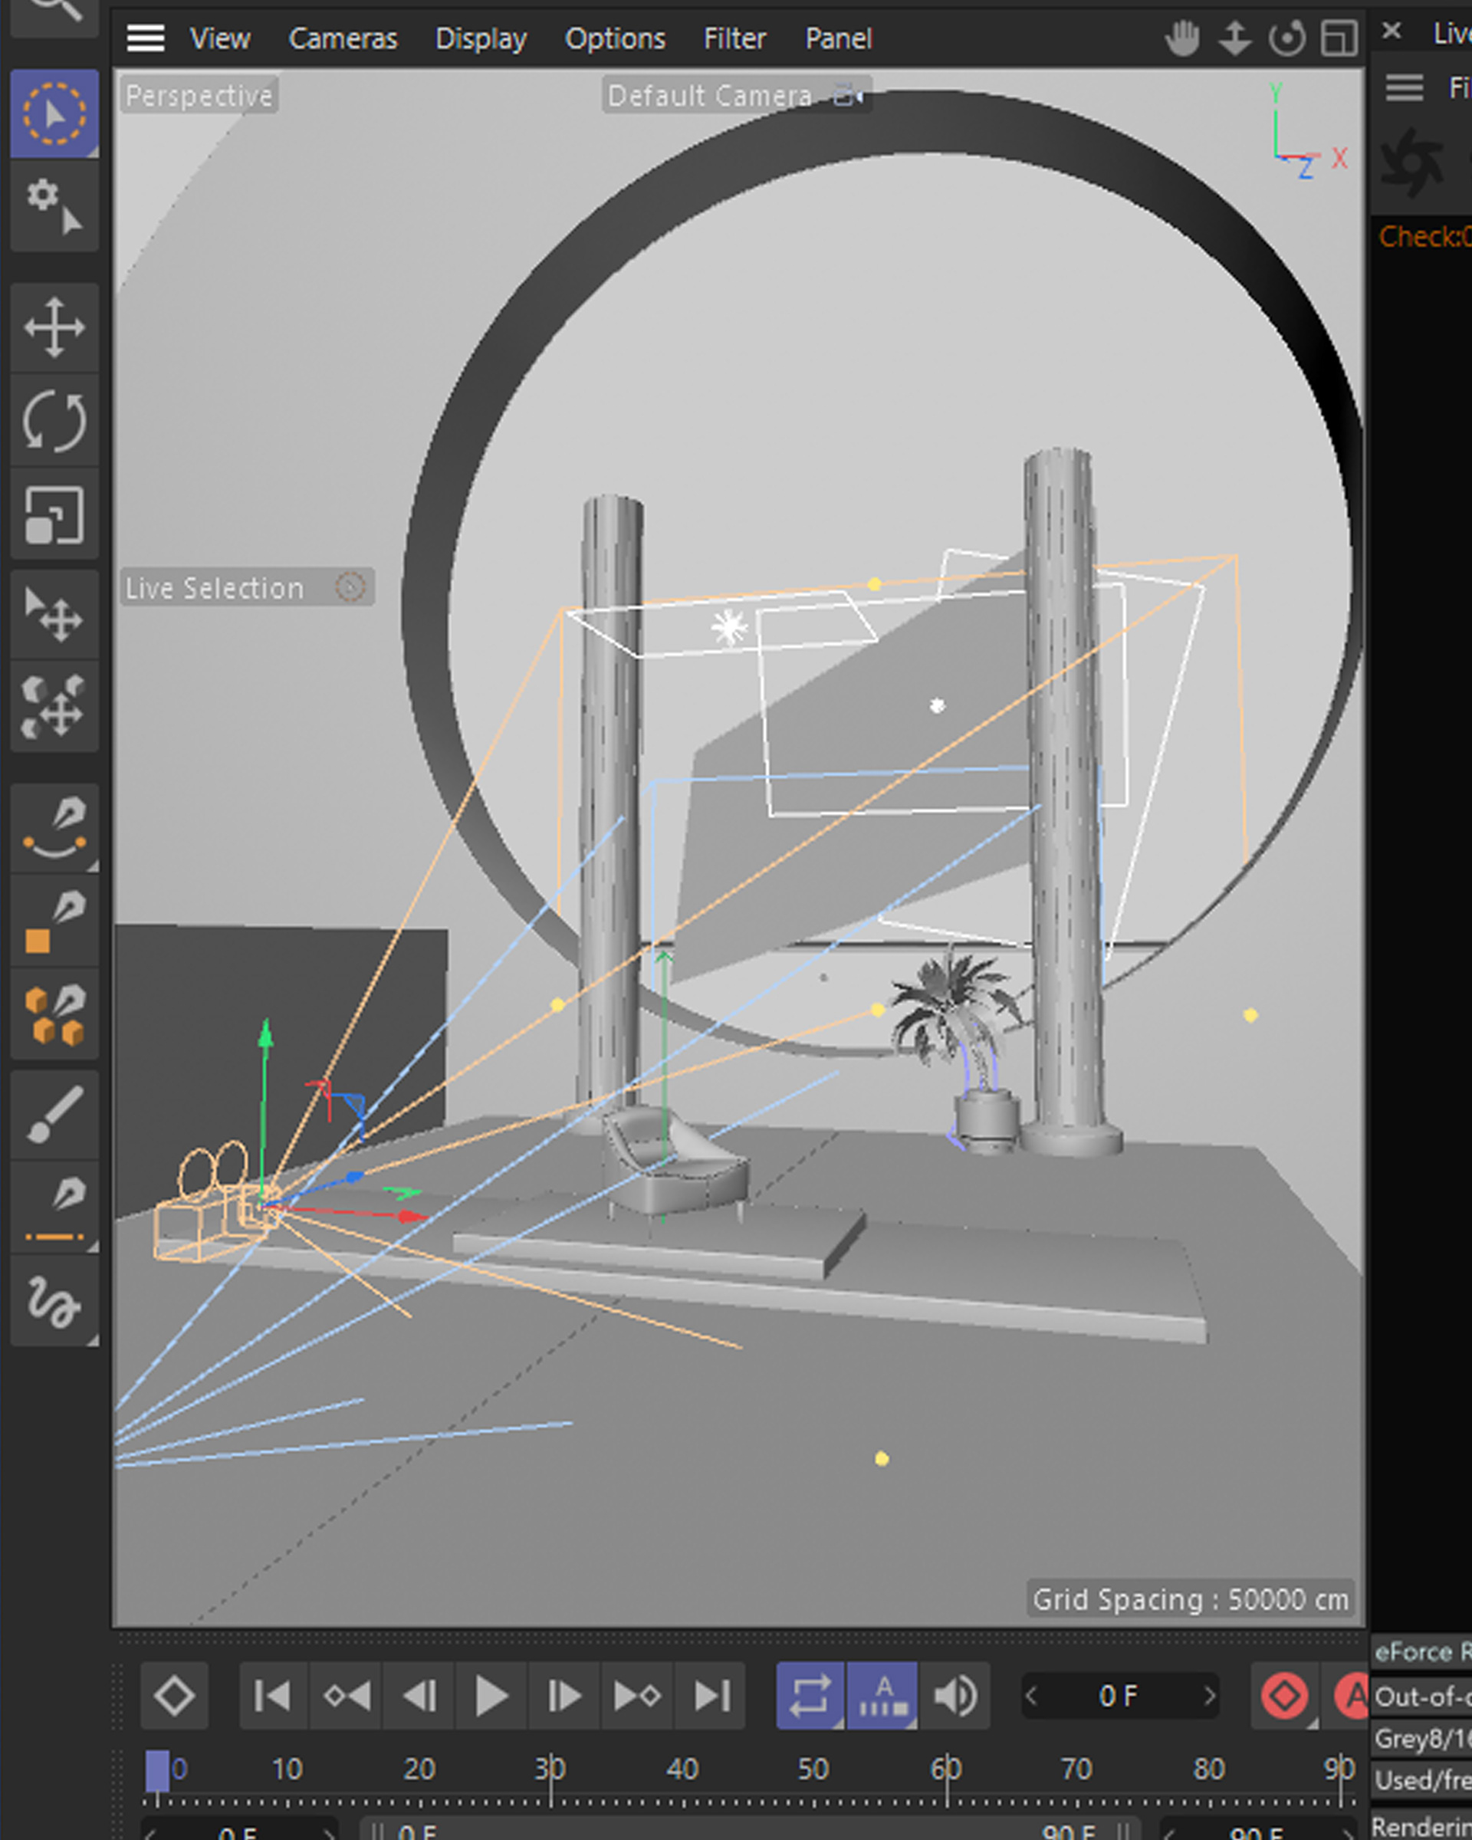Screen dimensions: 1472x1840
Task: Toggle the red record keyframe button
Action: 1284,1696
